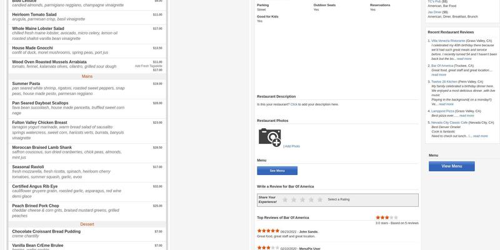Read more of Lamppost Pizza review
The image size is (500, 250).
[x=466, y=116]
